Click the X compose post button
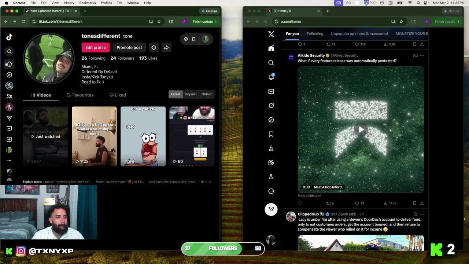 click(271, 209)
